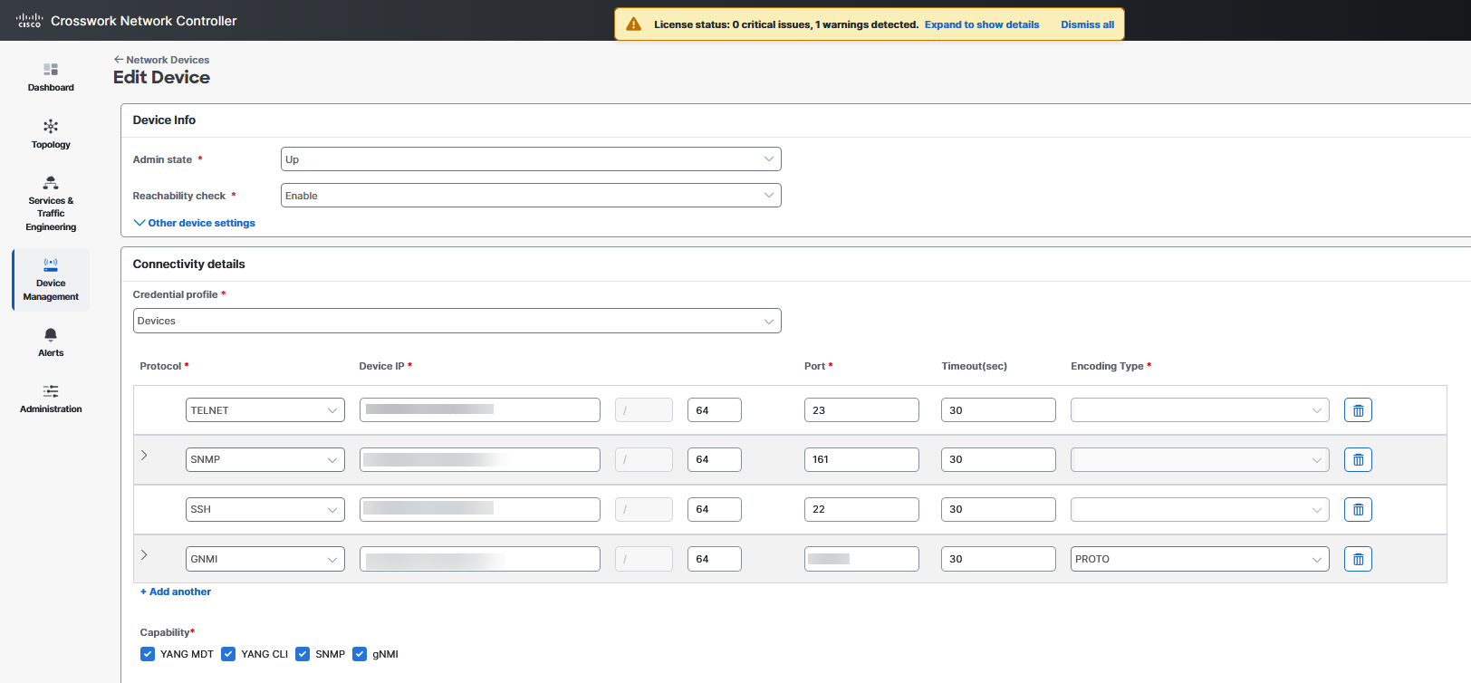Screen dimensions: 1471x683
Task: Toggle the YANG CLI capability checkbox
Action: pos(228,654)
